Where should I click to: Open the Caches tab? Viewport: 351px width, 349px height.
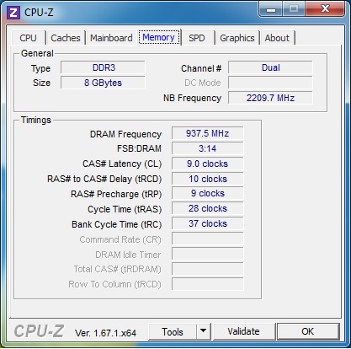click(x=66, y=38)
